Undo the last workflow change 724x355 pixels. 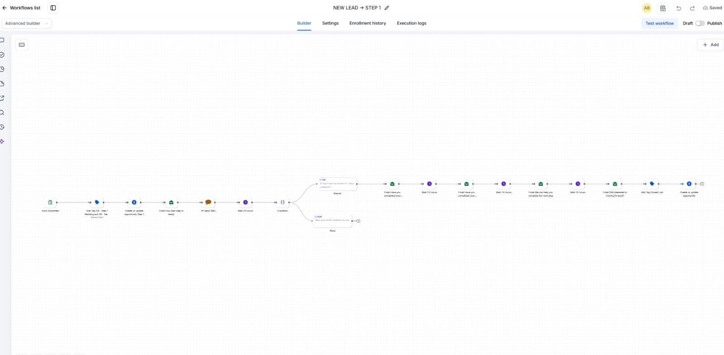pos(679,8)
